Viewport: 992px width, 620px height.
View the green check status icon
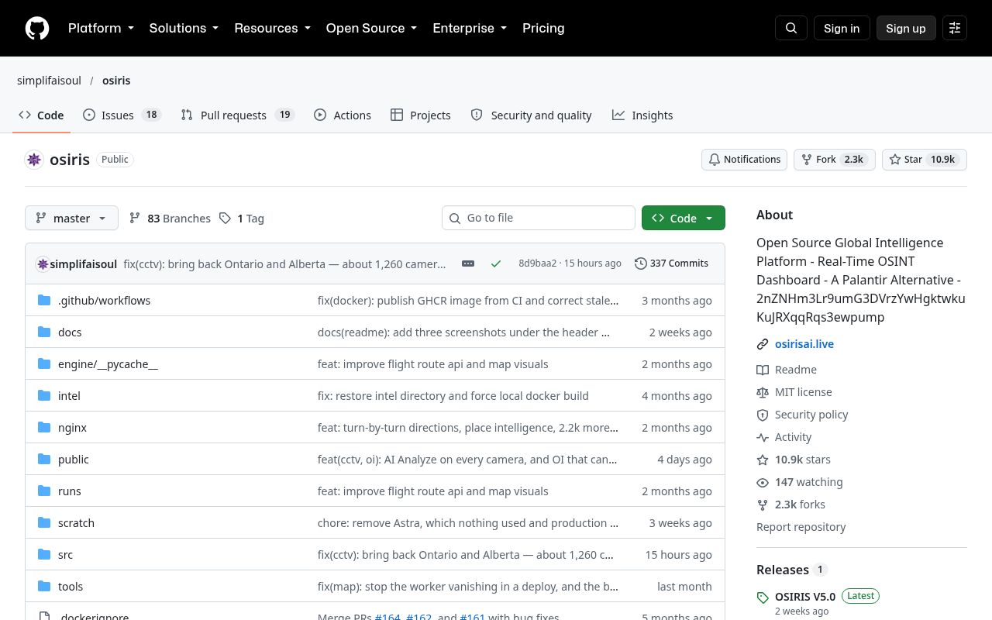point(496,263)
